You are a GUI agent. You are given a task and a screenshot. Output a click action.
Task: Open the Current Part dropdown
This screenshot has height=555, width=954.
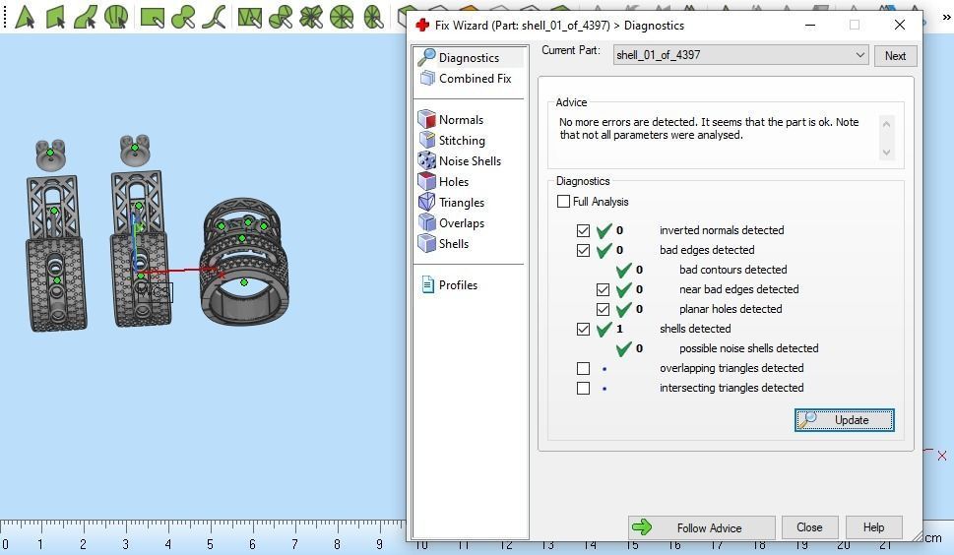[x=740, y=55]
